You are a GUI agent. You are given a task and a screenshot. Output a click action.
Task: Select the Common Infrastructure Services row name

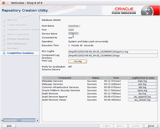(60, 87)
